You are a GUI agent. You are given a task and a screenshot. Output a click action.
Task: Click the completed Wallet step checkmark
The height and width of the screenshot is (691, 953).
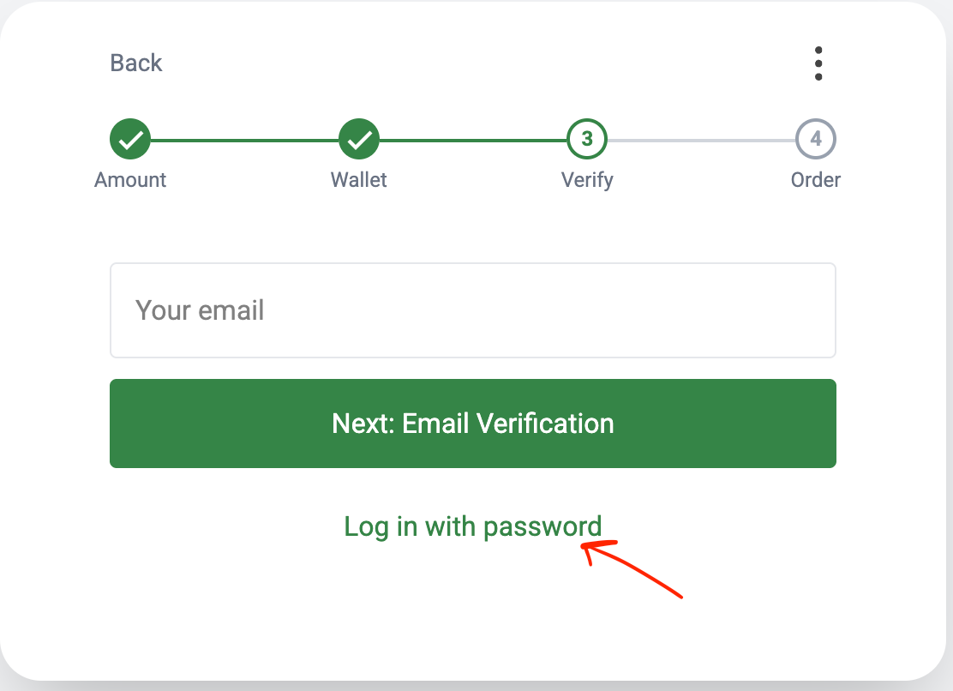click(x=359, y=139)
